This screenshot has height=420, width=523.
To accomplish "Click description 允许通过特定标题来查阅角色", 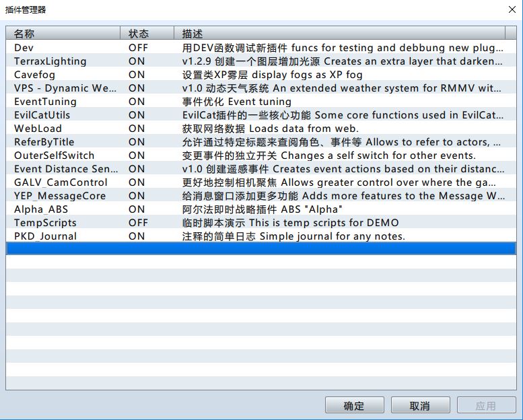I will (x=341, y=142).
